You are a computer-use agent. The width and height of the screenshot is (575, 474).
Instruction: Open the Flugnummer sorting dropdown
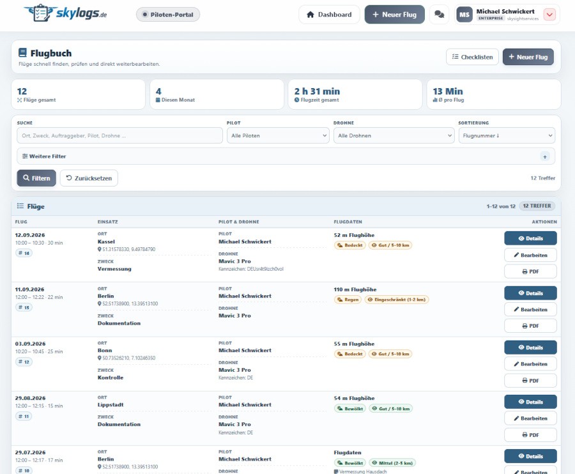tap(507, 135)
